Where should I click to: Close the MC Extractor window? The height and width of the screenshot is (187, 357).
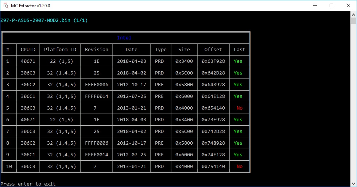coord(348,5)
